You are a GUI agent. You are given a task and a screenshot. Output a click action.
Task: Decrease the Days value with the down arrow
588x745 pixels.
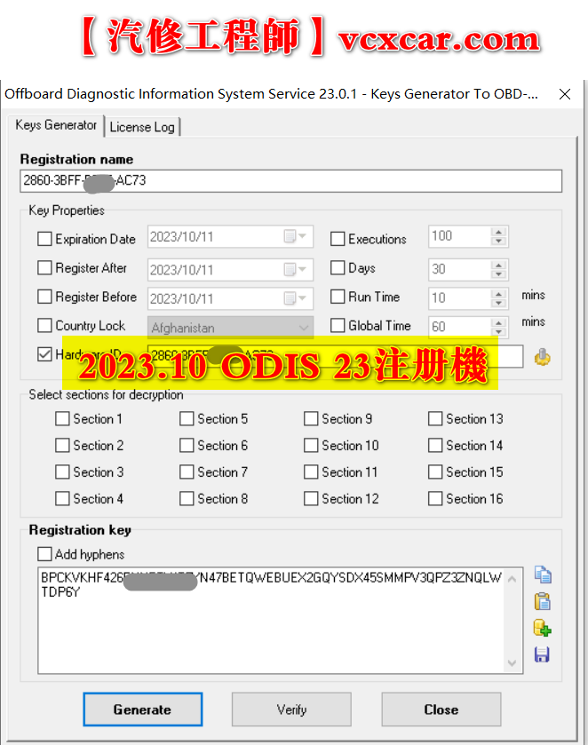[498, 273]
